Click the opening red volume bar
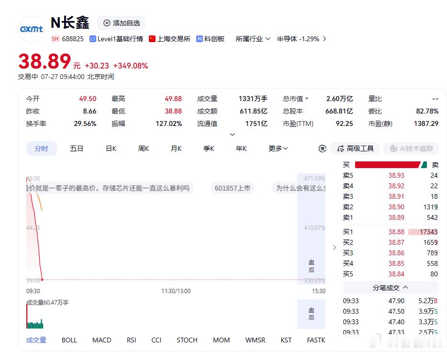This screenshot has height=352, width=447. click(27, 316)
